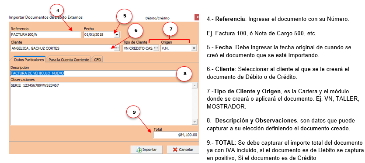This screenshot has height=163, width=365.
Task: Click the Observaciones scrollbar down arrow
Action: click(195, 122)
